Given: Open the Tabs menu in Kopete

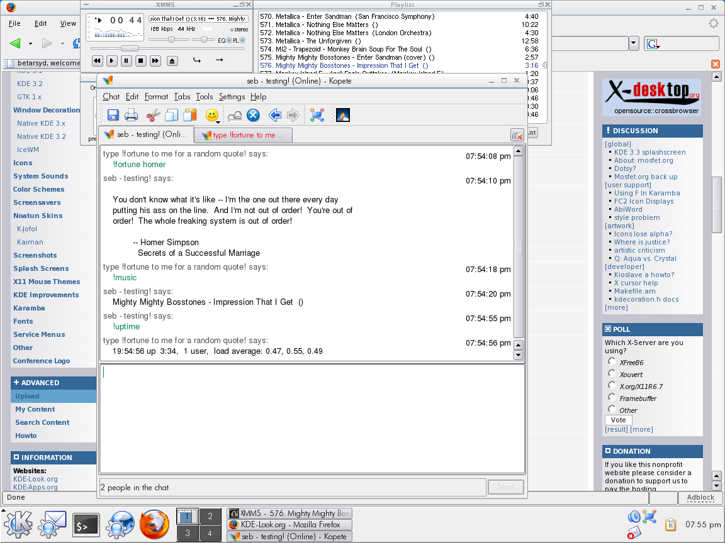Looking at the screenshot, I should coord(182,97).
